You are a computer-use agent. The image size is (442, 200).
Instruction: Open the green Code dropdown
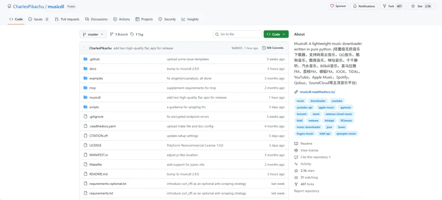(276, 34)
